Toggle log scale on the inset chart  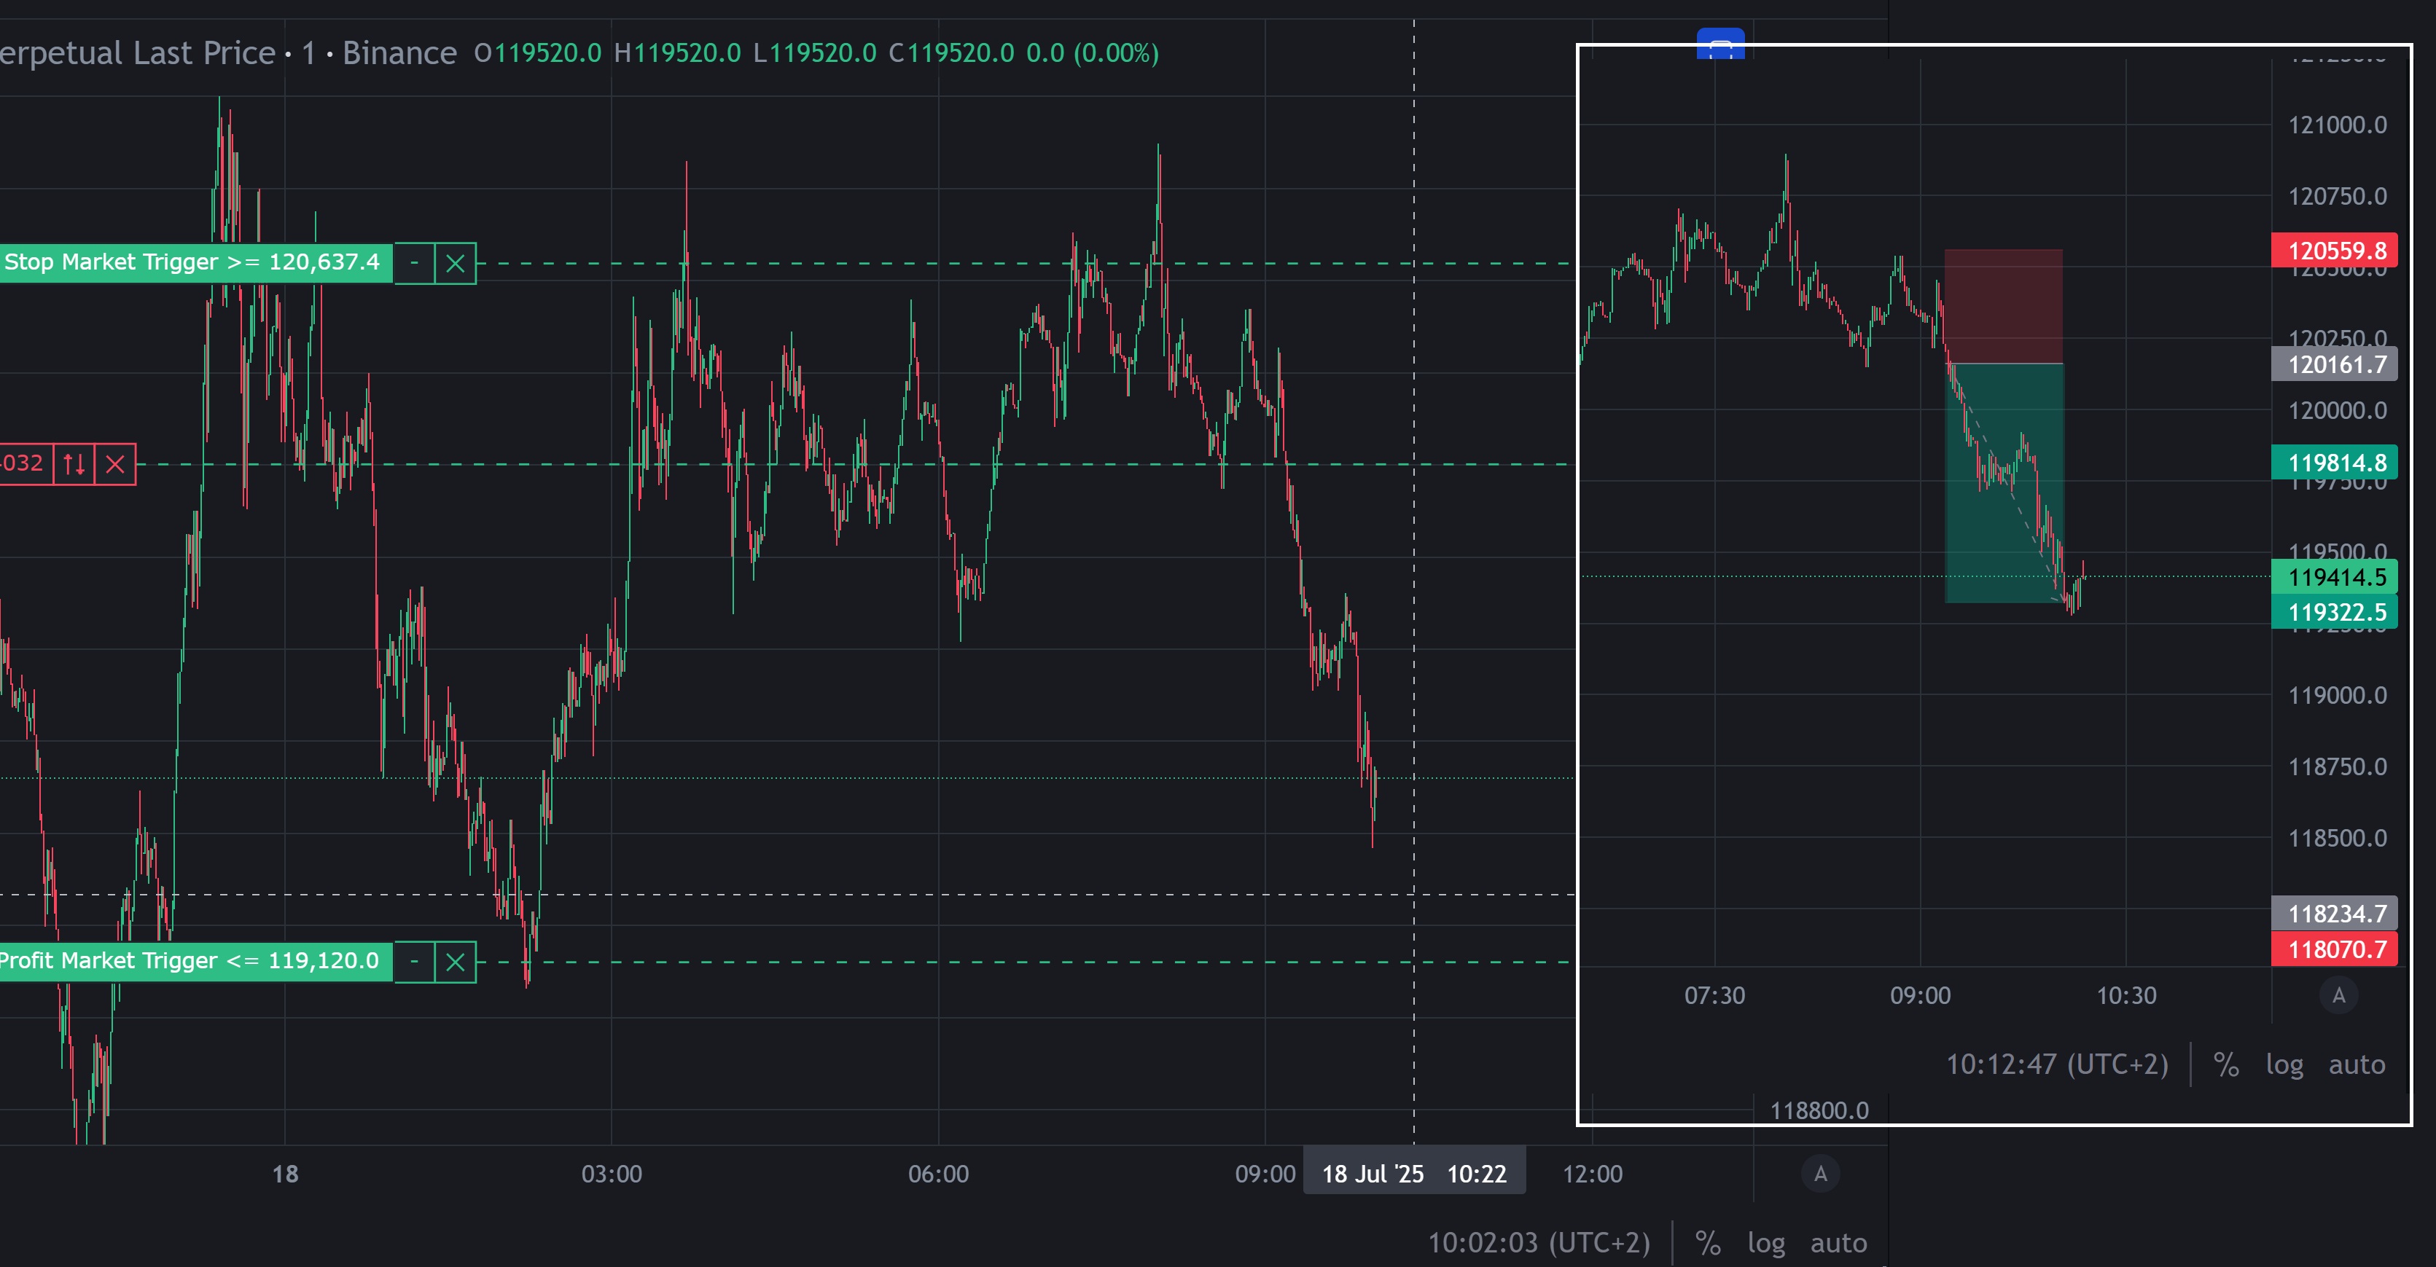point(2284,1064)
